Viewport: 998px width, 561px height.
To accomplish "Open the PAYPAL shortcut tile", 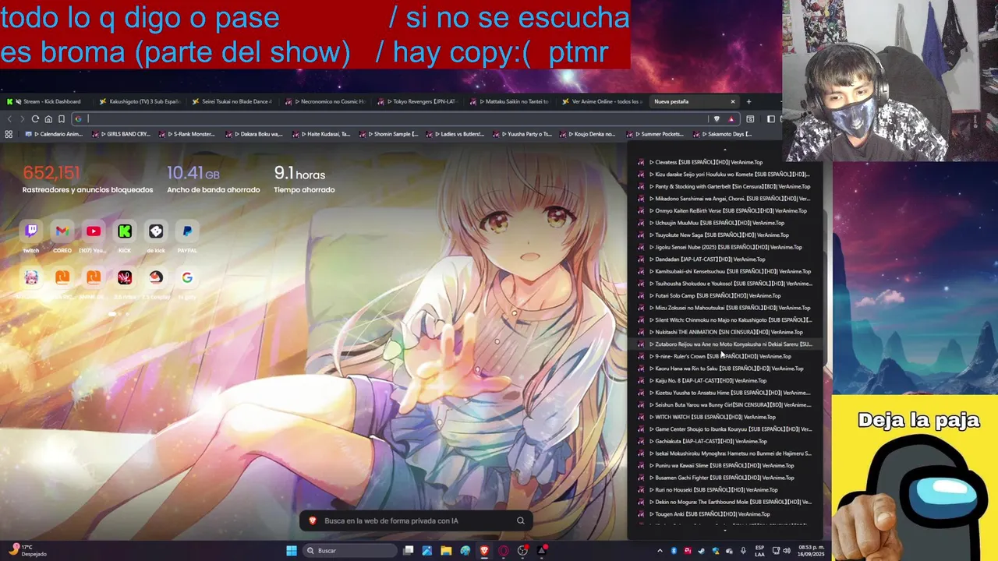I will coord(187,231).
